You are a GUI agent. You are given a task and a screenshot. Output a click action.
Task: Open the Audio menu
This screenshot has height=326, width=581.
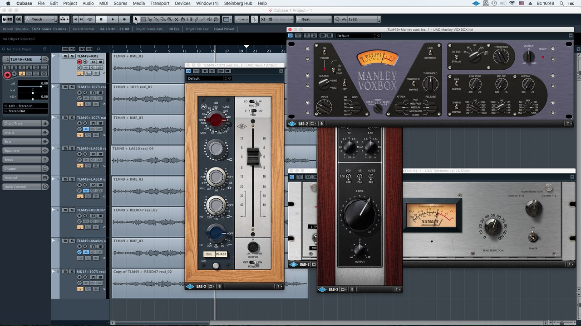(88, 3)
